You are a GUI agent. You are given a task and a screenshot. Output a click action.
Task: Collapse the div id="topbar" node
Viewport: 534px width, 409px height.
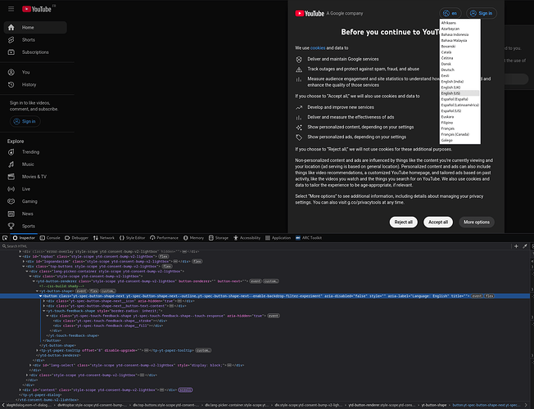pos(20,257)
